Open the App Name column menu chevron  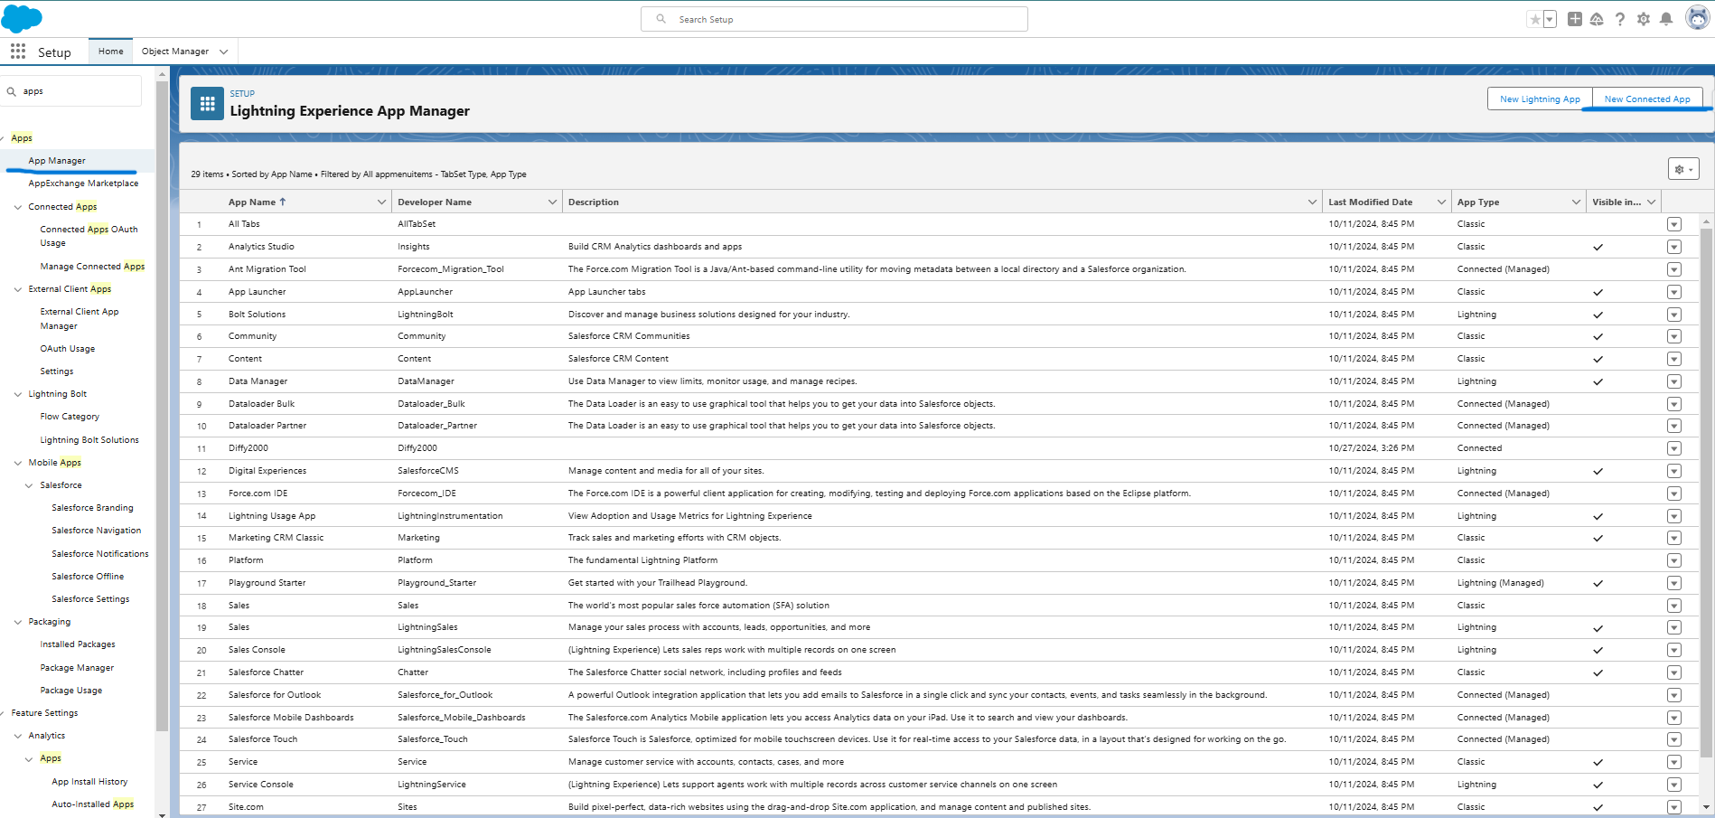pos(381,202)
